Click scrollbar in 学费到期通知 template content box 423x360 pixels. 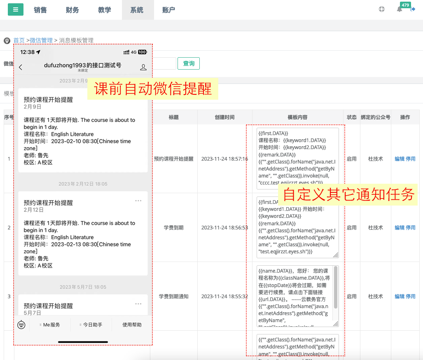[x=336, y=288]
